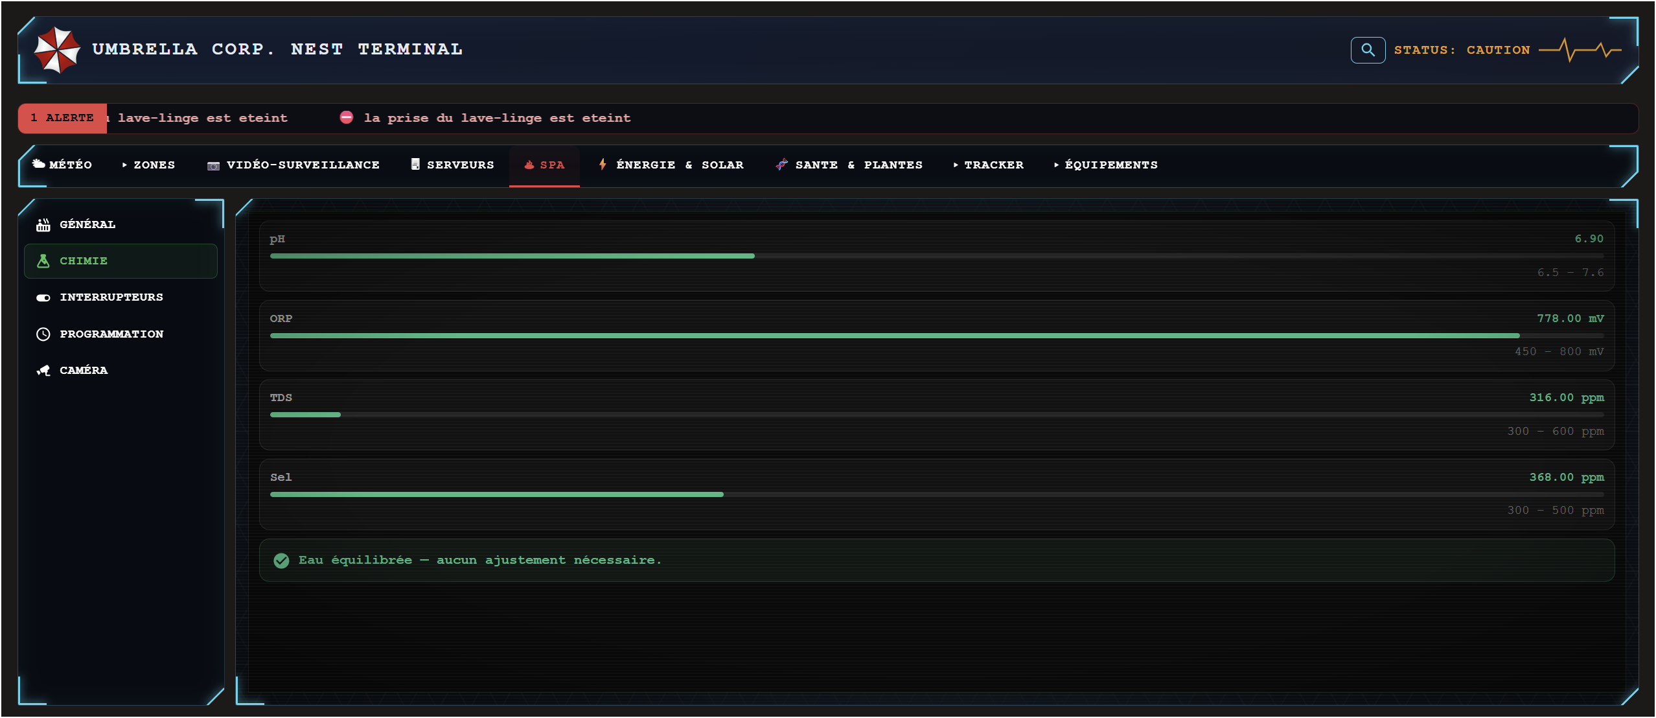Click the red no-entry alert icon

[347, 117]
